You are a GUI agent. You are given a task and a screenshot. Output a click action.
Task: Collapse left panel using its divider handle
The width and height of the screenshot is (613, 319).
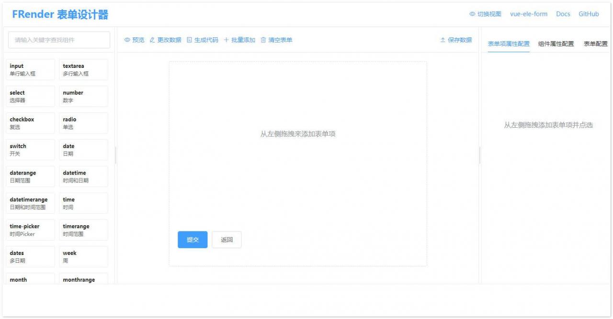[116, 155]
